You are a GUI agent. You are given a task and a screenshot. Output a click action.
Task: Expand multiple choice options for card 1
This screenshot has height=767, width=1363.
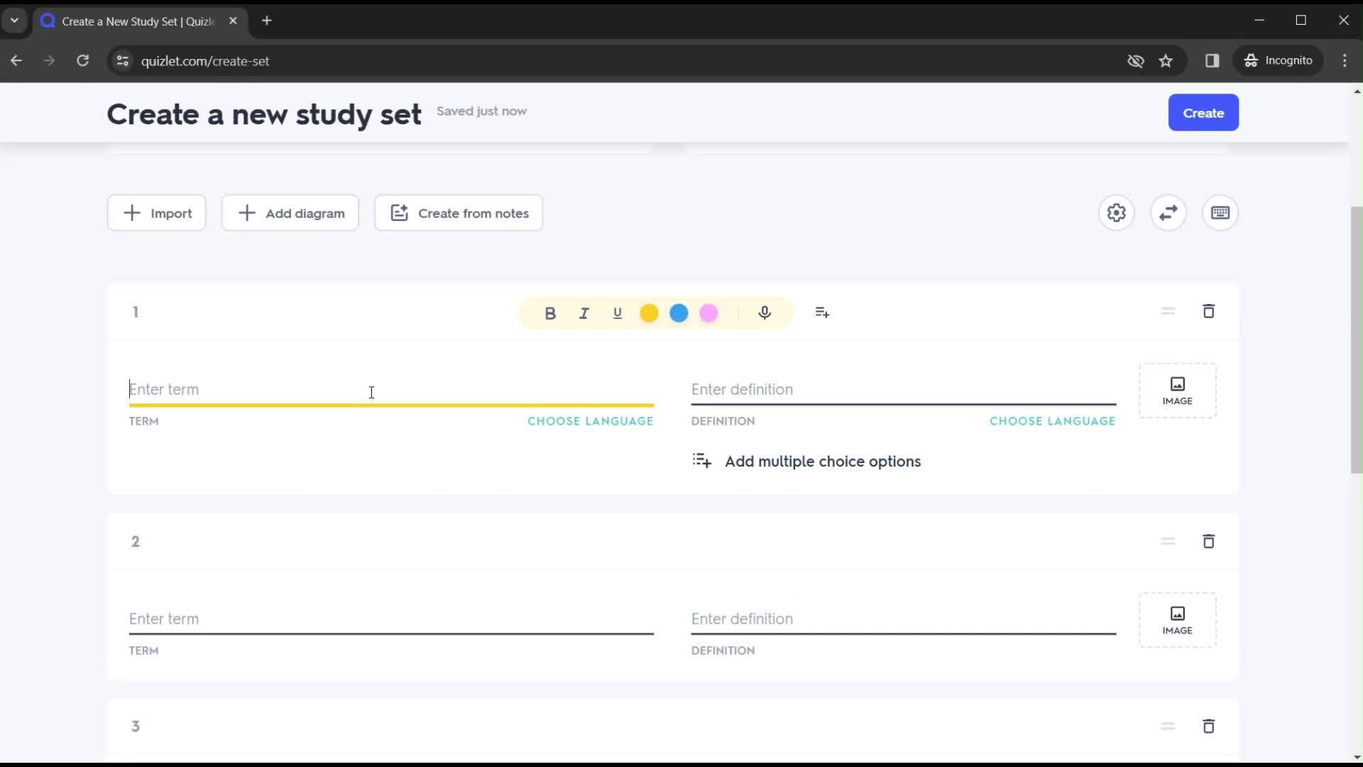pyautogui.click(x=807, y=461)
